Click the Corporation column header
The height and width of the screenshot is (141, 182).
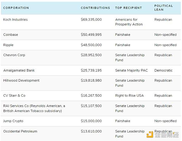16,8
